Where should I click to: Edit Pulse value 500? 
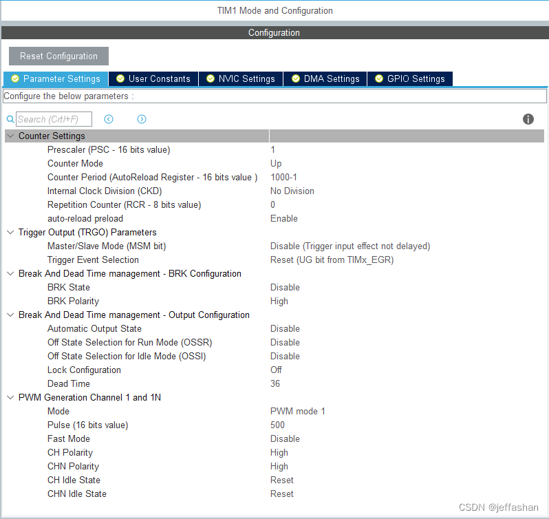point(277,425)
